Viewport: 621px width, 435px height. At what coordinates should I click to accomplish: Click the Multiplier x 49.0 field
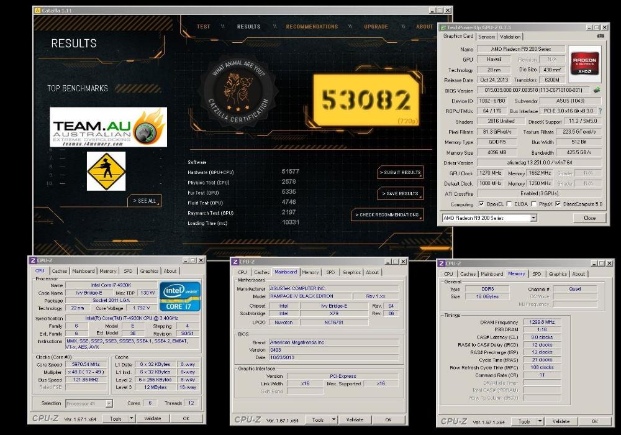[x=86, y=372]
